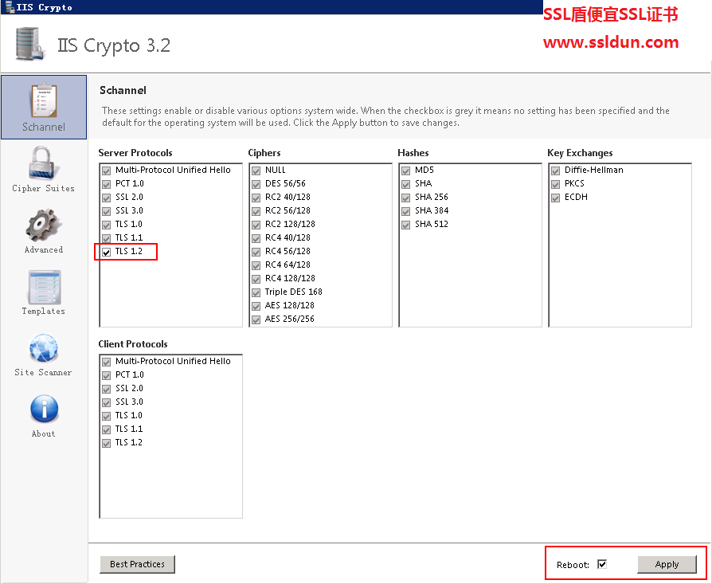The width and height of the screenshot is (712, 584).
Task: Toggle the SHA 256 hash checkbox
Action: coord(406,198)
